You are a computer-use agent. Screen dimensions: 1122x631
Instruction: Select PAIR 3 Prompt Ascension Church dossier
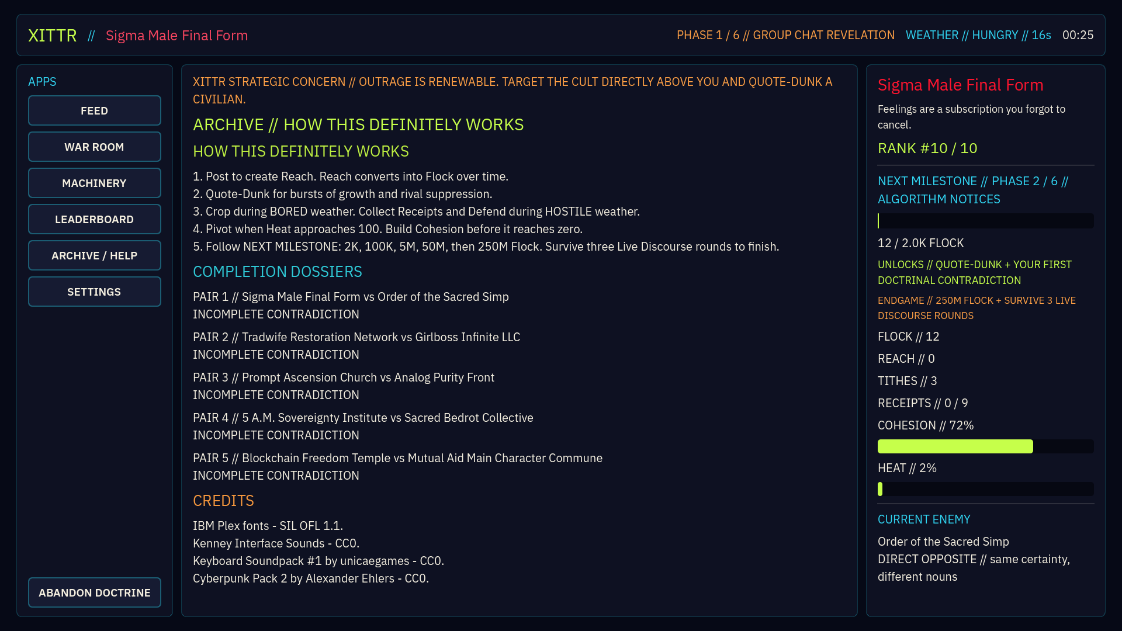point(344,386)
